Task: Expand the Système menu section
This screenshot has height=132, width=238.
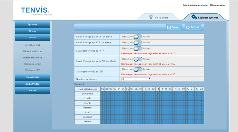Action: [32, 24]
